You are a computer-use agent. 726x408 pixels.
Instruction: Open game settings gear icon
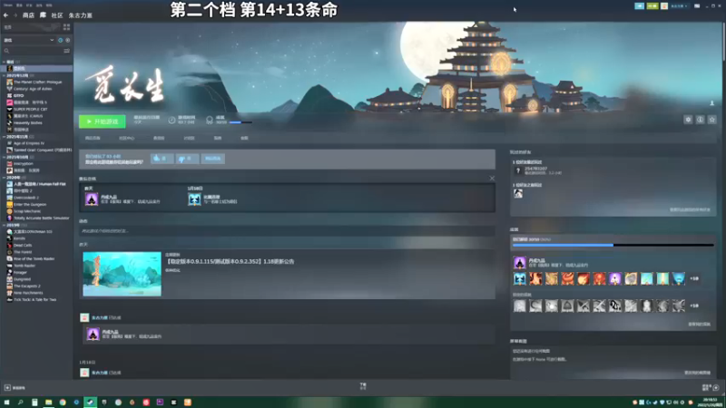click(688, 120)
